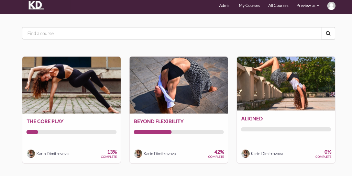The image size is (352, 176).
Task: Click instructor avatar on The Core Play card
Action: pos(31,154)
